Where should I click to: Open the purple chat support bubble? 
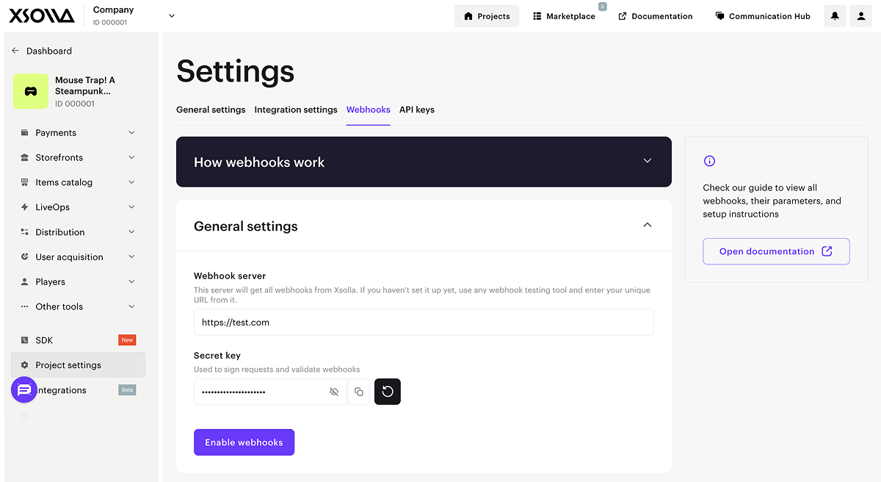click(x=24, y=389)
